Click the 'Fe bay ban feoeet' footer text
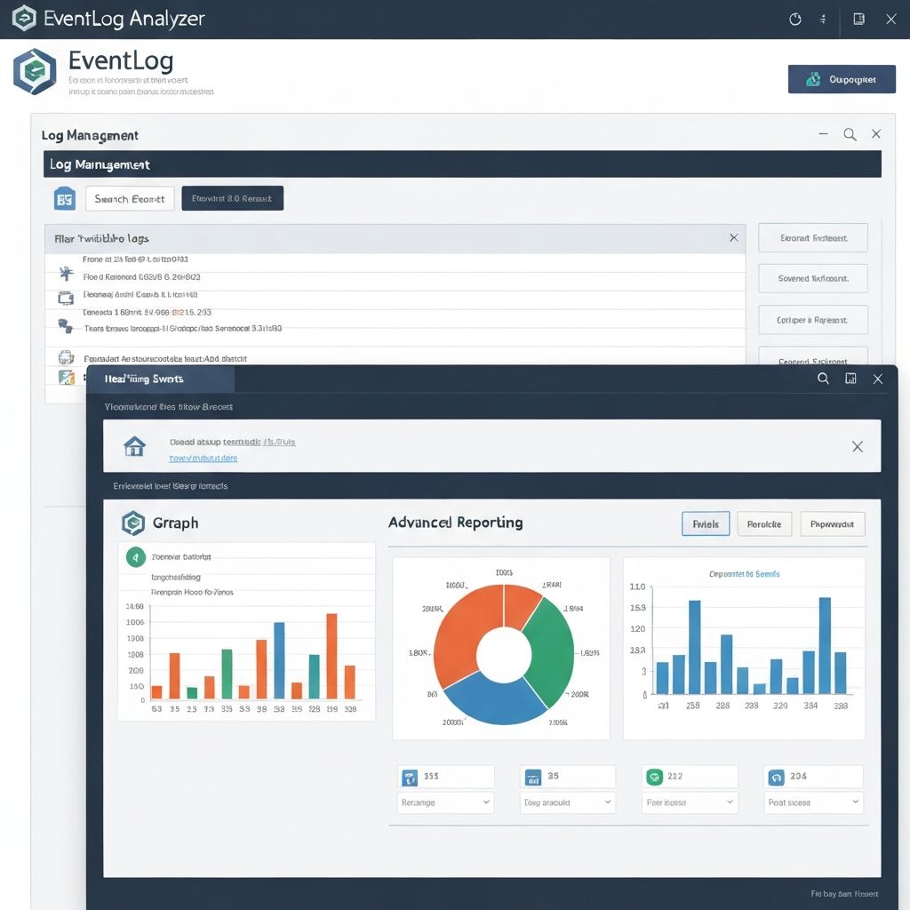Viewport: 910px width, 910px height. tap(844, 894)
